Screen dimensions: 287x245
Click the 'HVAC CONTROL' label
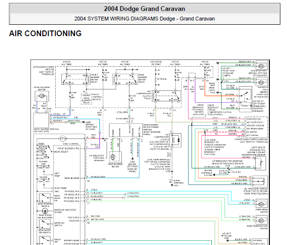(70, 144)
